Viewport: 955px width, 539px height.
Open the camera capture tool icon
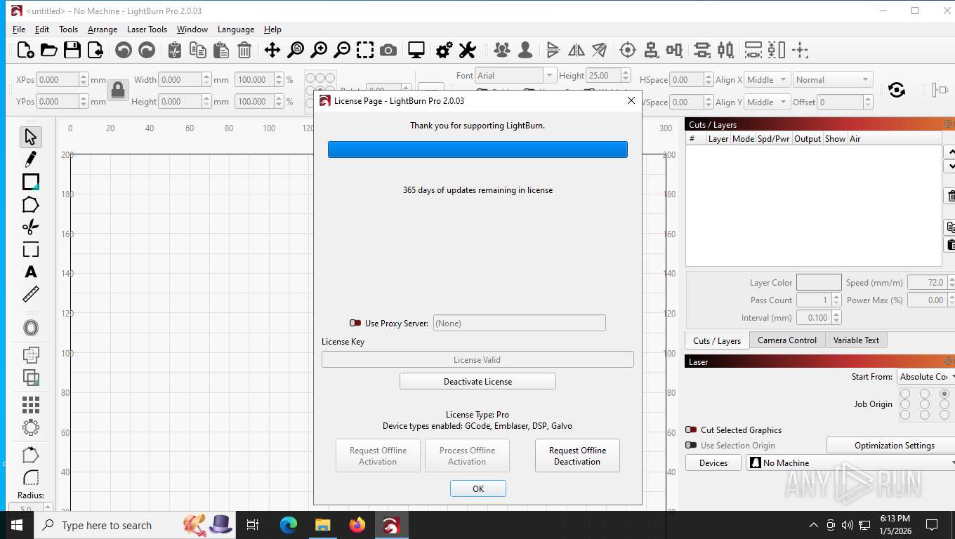[388, 50]
